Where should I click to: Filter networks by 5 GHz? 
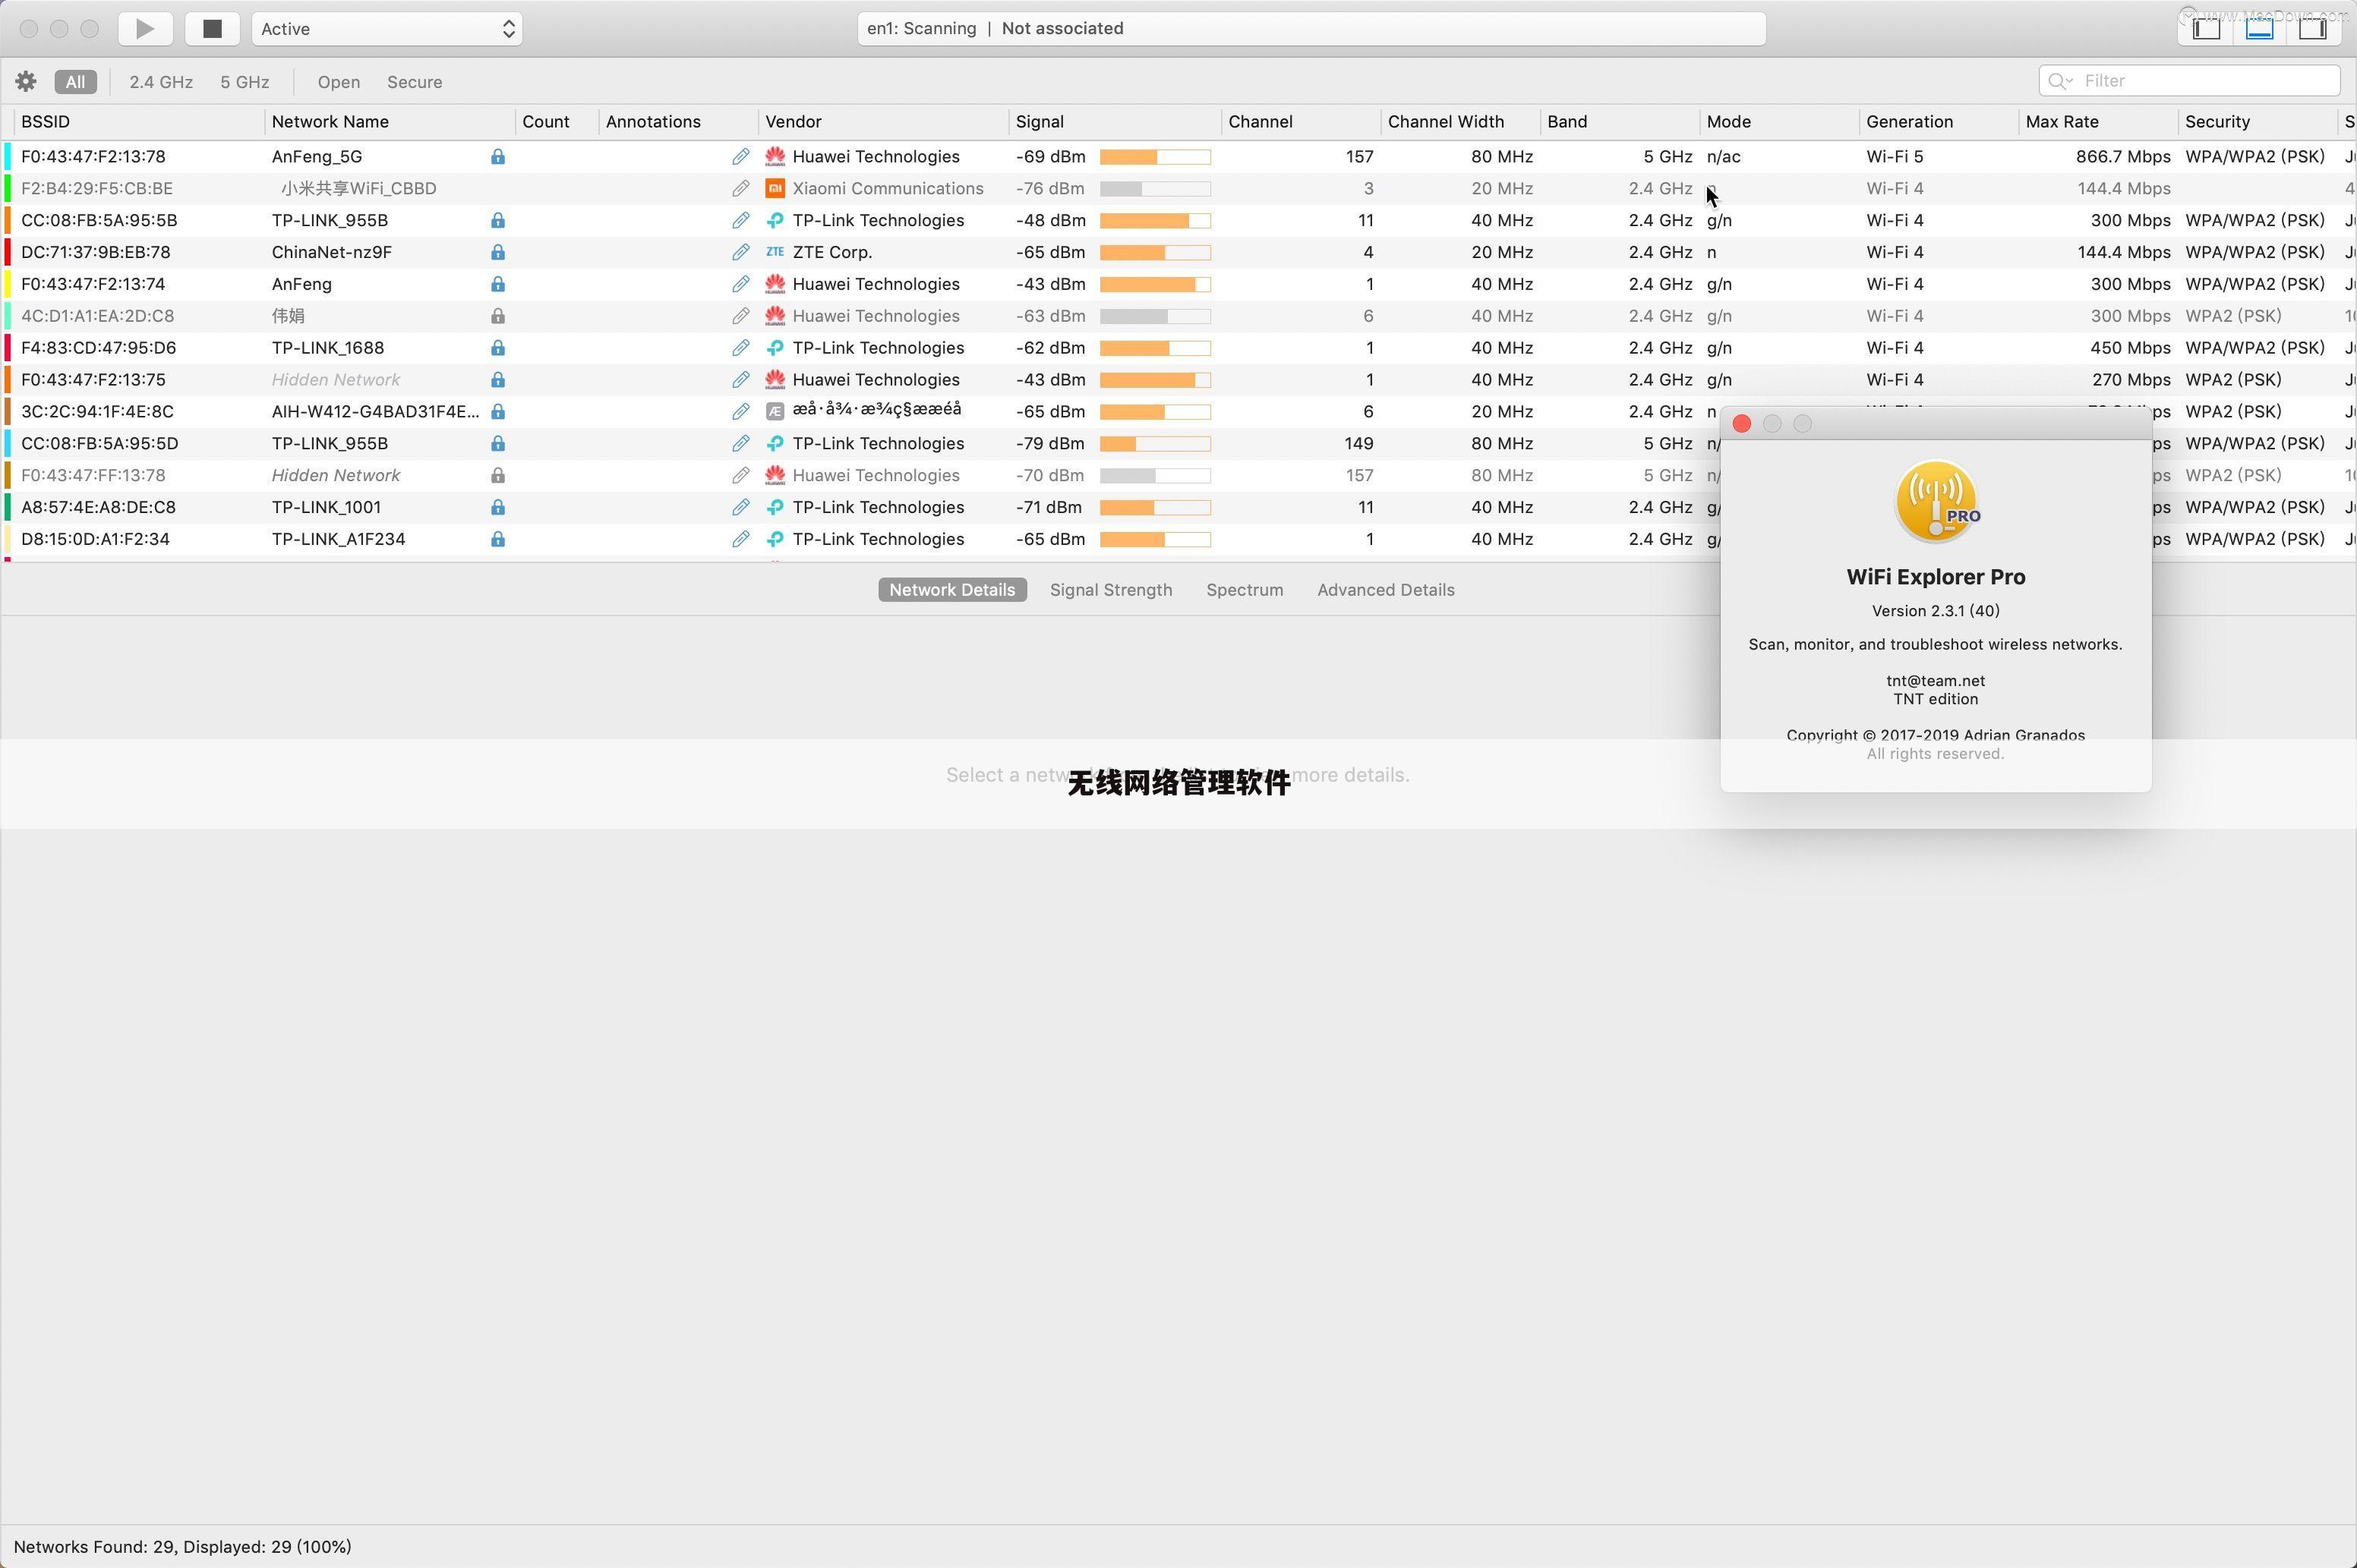coord(244,81)
